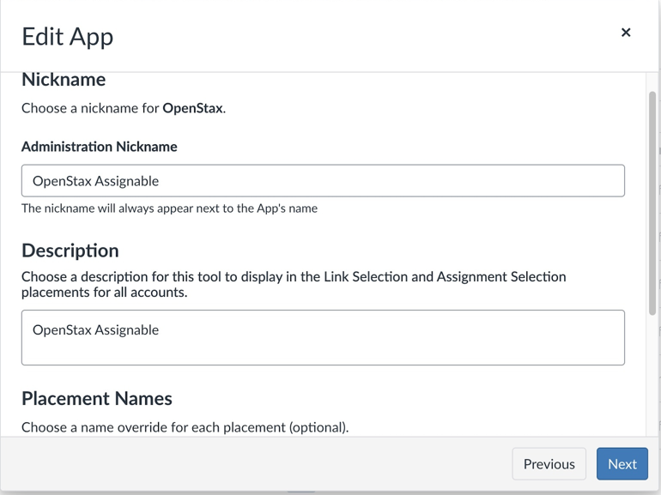Viewport: 661px width, 495px height.
Task: Click the dialog's vertical scrollbar thumb
Action: point(652,203)
